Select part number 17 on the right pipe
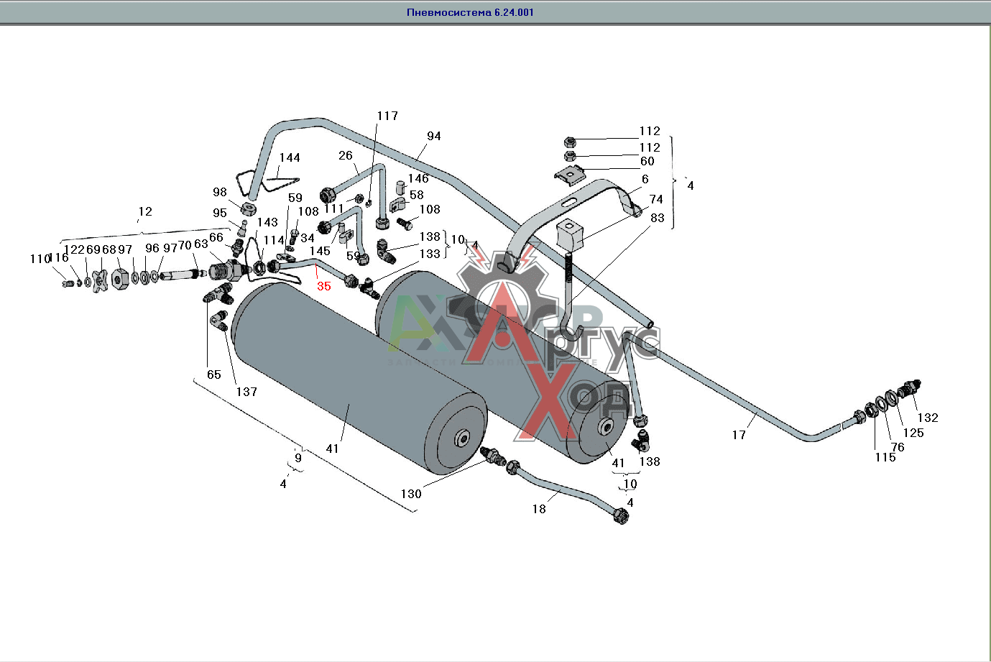 point(739,435)
